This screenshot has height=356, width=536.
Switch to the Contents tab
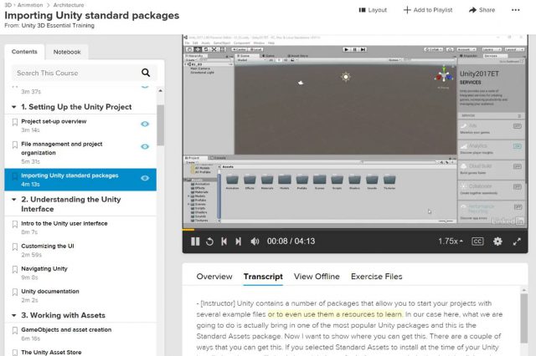point(24,52)
